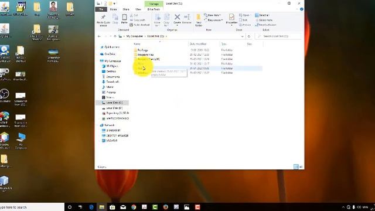The image size is (375, 211).
Task: Open Quick Access Toolbar customize dropdown
Action: 115,4
